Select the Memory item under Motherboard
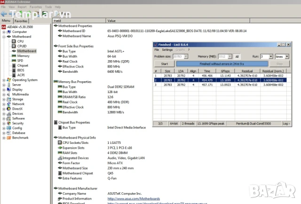 tap(23, 56)
